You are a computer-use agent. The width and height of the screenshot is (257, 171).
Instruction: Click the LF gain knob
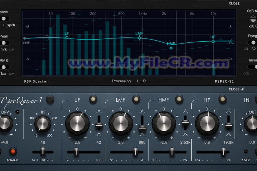click(77, 124)
